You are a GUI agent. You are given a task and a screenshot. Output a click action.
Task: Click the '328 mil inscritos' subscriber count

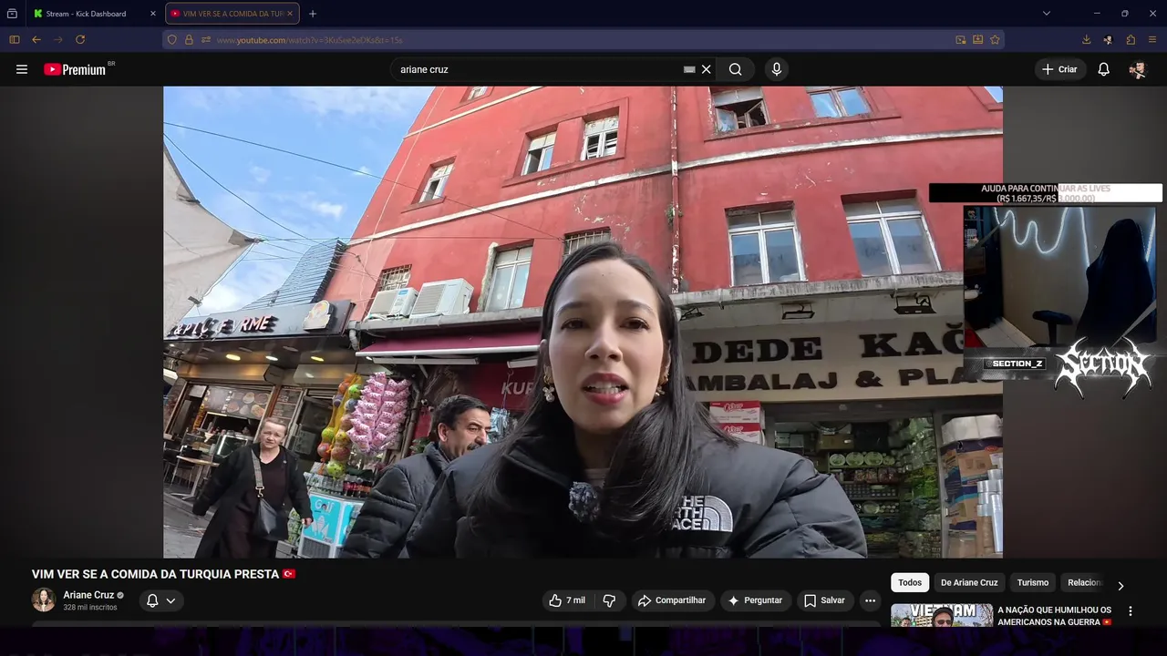(x=90, y=608)
